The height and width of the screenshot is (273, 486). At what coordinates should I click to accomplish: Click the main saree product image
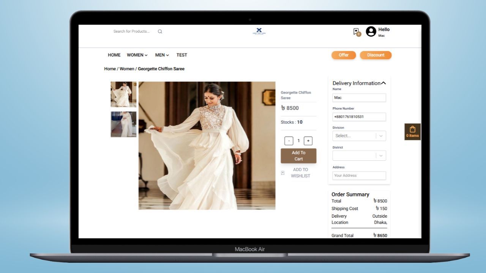[x=207, y=146]
